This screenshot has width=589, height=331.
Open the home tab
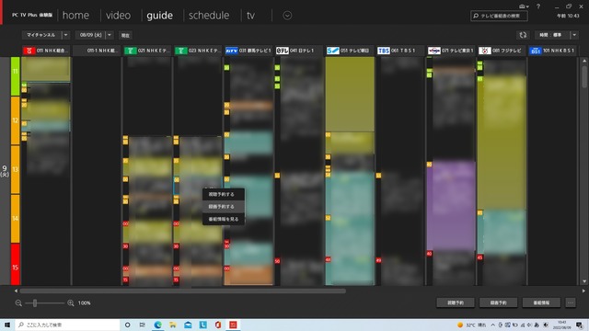click(x=75, y=16)
